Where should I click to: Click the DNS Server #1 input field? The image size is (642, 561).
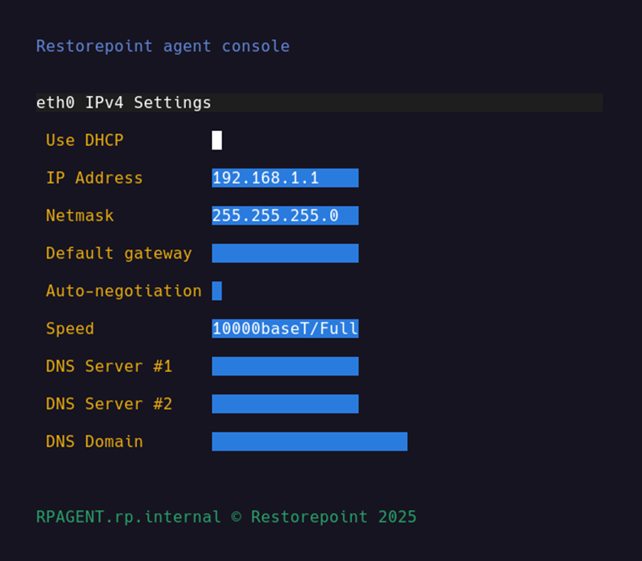click(285, 366)
